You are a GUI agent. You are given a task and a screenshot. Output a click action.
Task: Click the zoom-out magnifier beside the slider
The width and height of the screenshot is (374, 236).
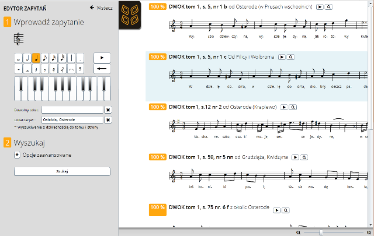click(x=298, y=232)
